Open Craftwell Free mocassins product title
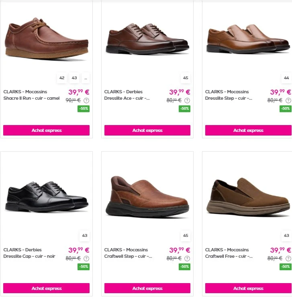This screenshot has height=300, width=292. [x=229, y=253]
